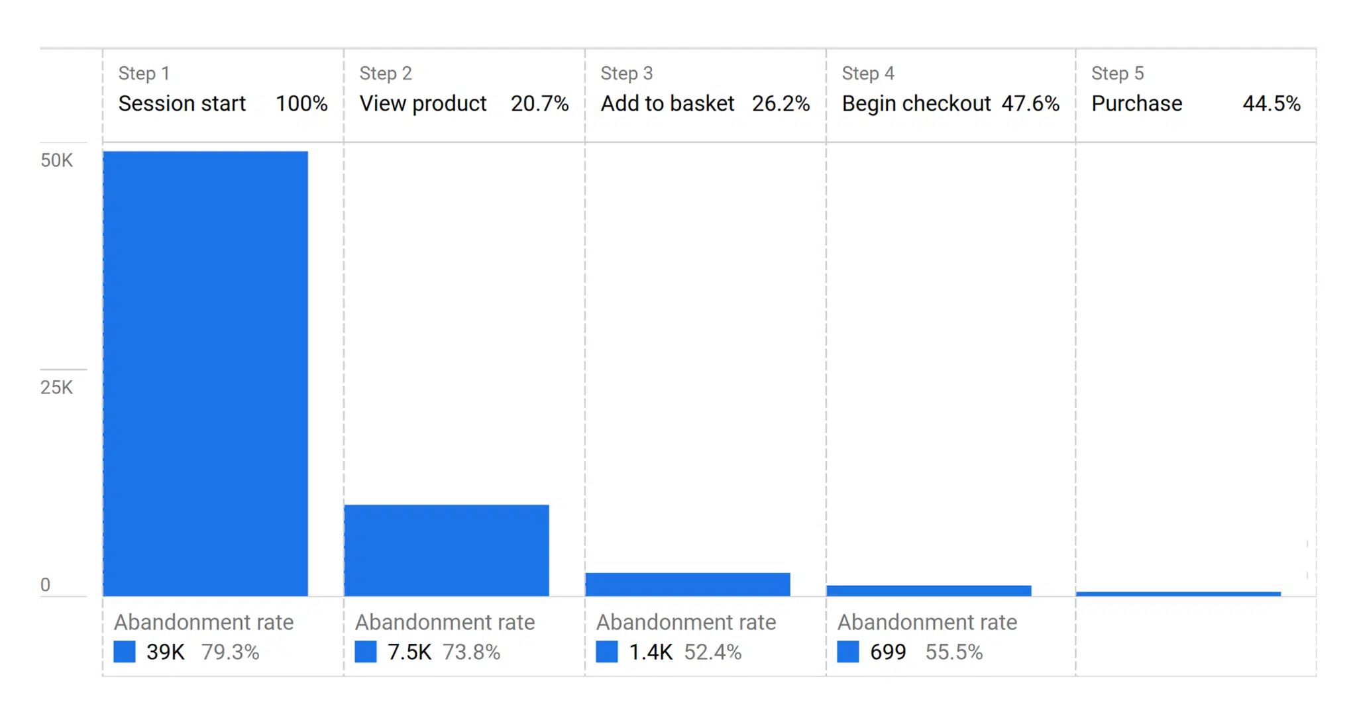Image resolution: width=1357 pixels, height=722 pixels.
Task: Click the 52.4% abandonment rate value
Action: 712,652
